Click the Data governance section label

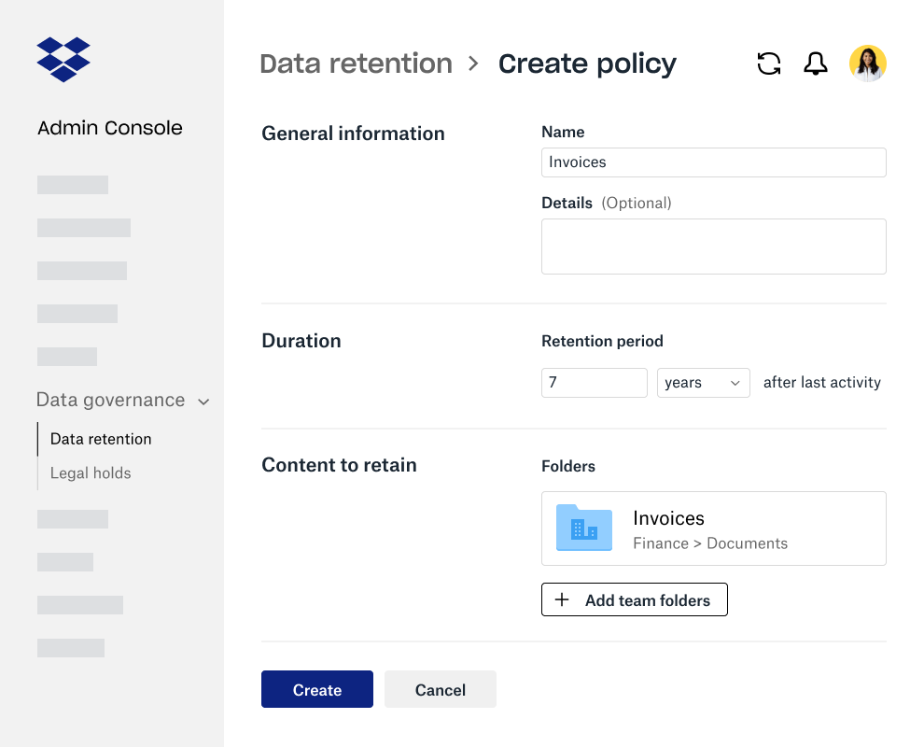coord(110,401)
